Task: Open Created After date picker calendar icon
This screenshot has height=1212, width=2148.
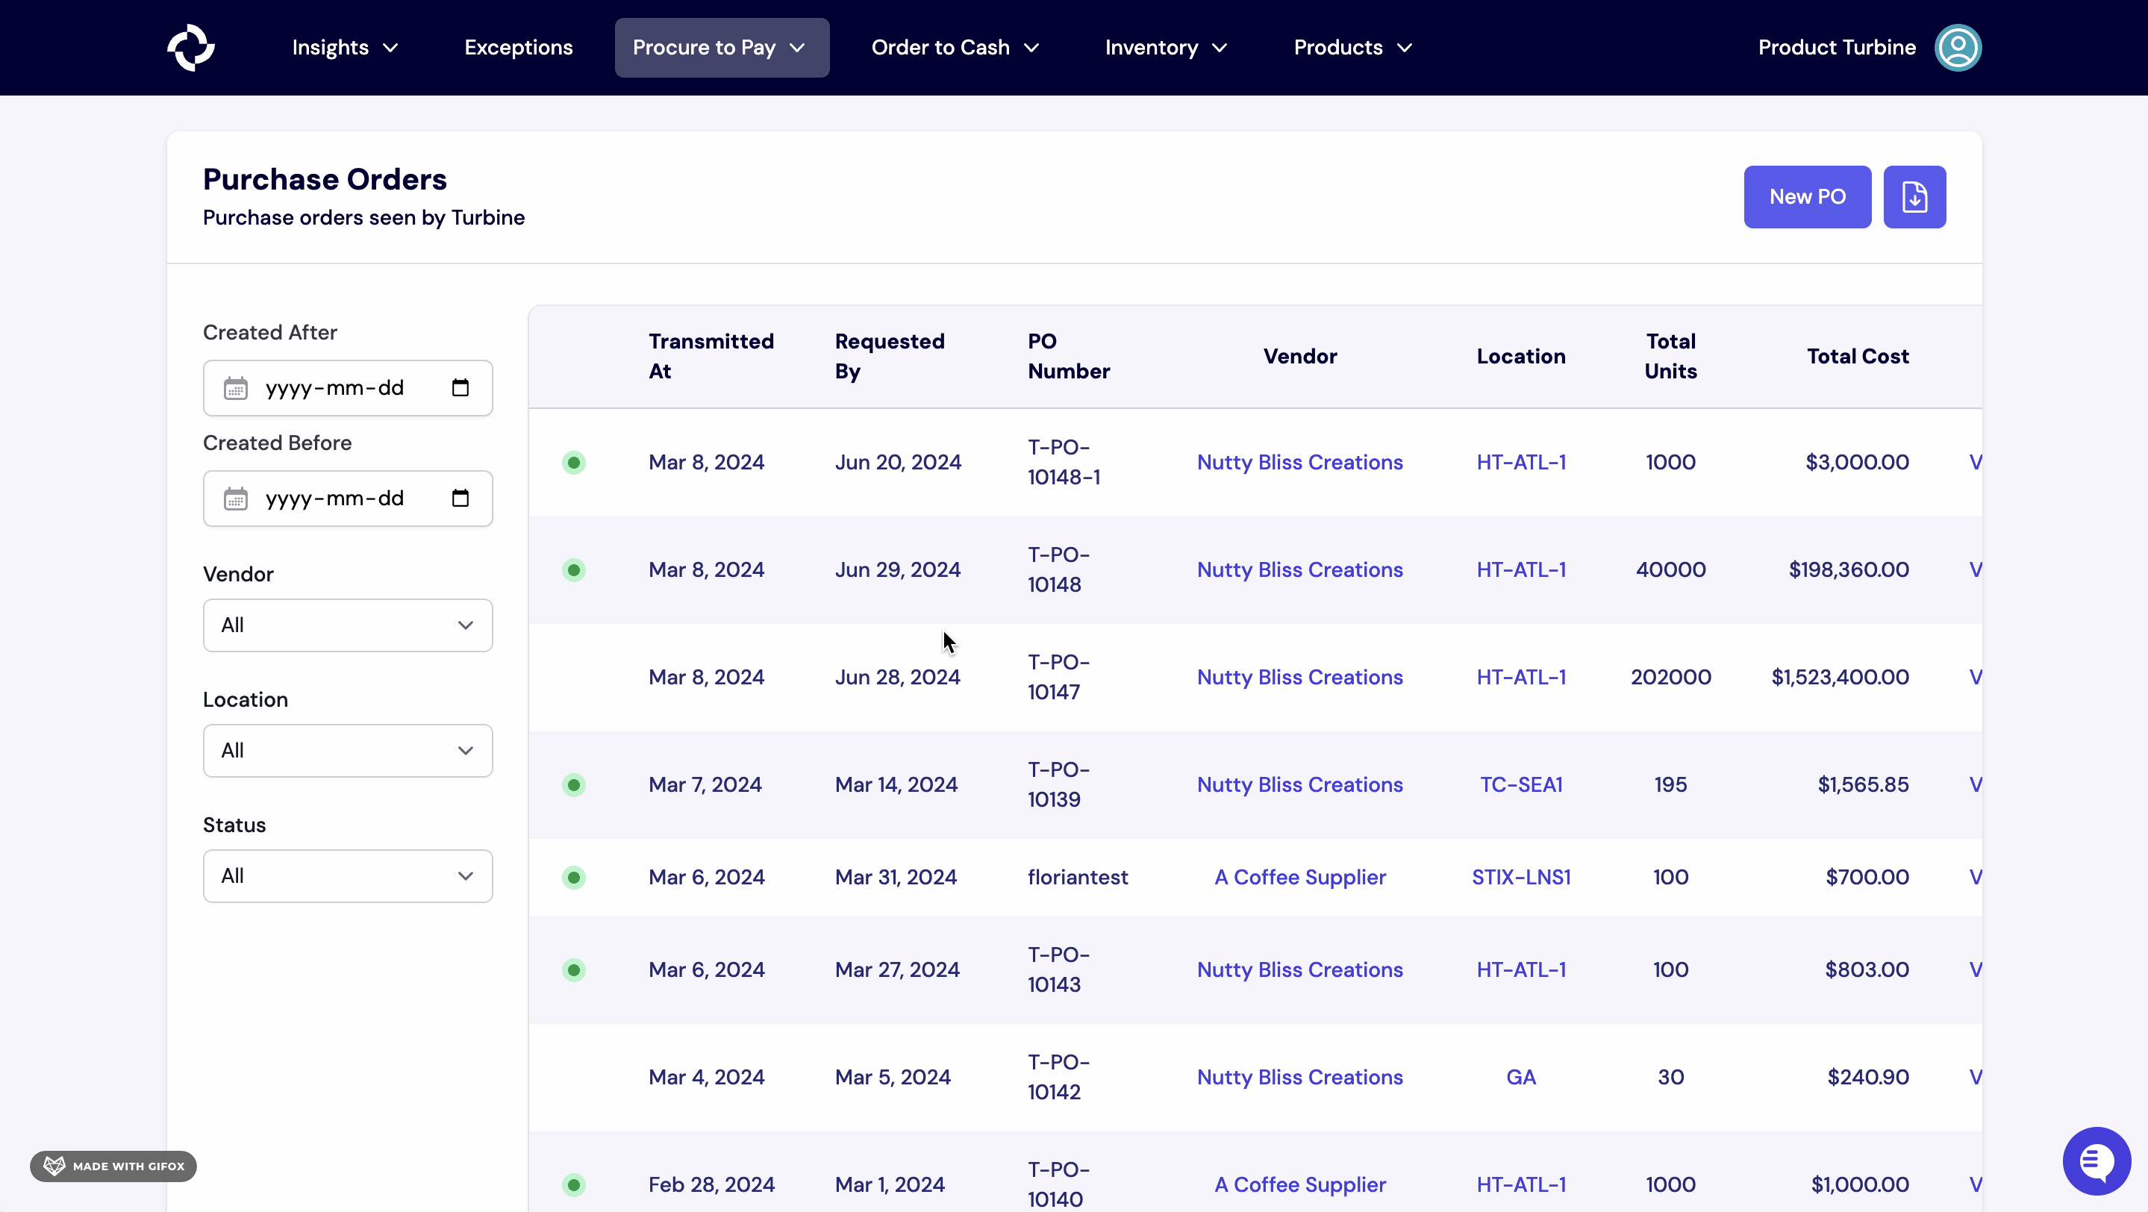Action: 460,387
